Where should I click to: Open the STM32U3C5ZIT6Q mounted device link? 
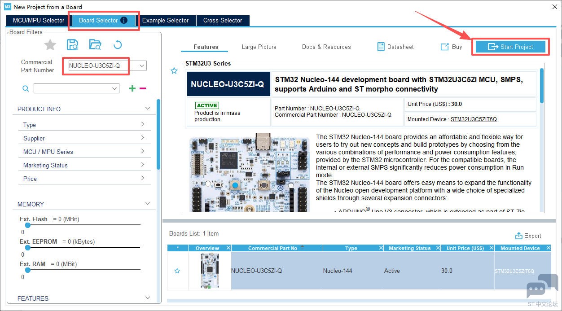click(x=474, y=119)
